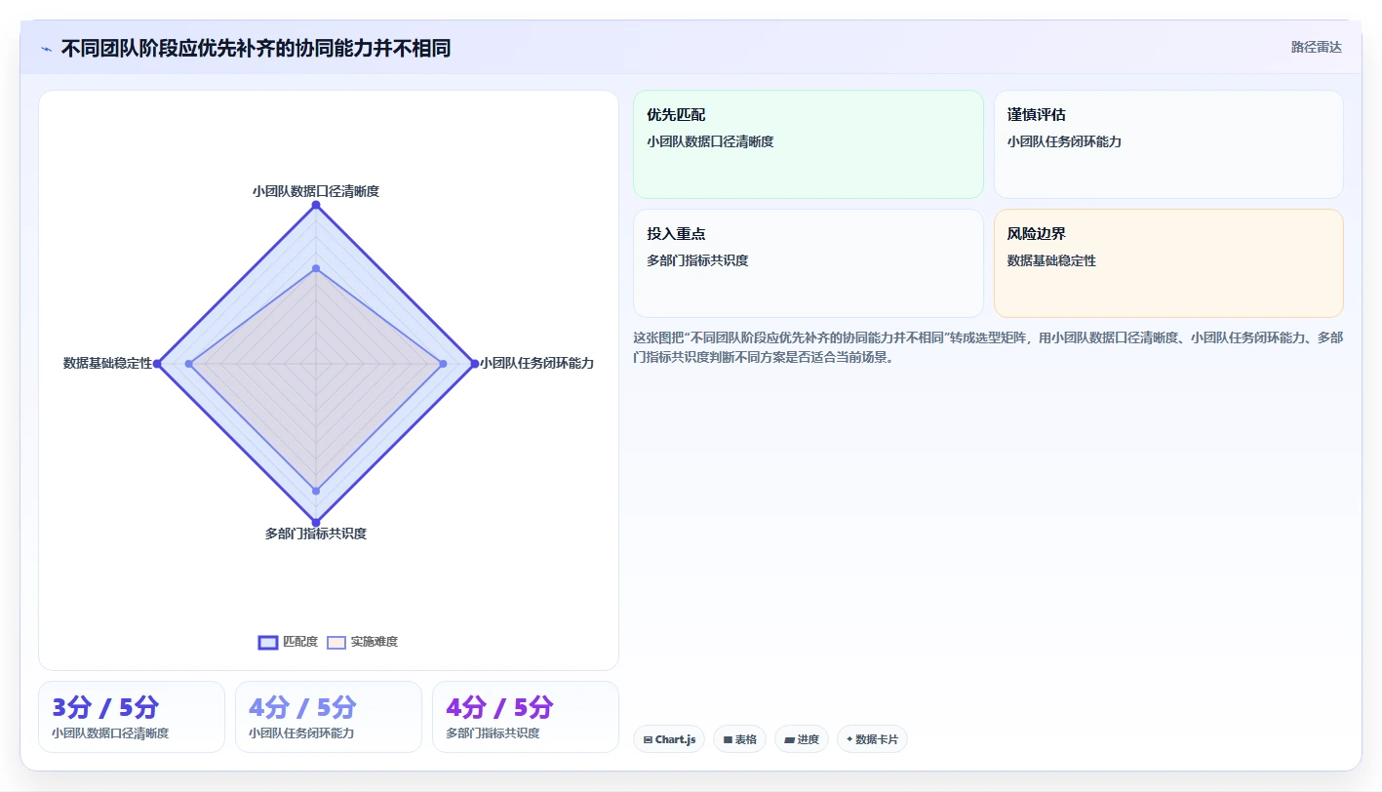Viewport: 1382px width, 792px height.
Task: Click the 小团队任务闭环能力 caption under its score
Action: coord(301,733)
